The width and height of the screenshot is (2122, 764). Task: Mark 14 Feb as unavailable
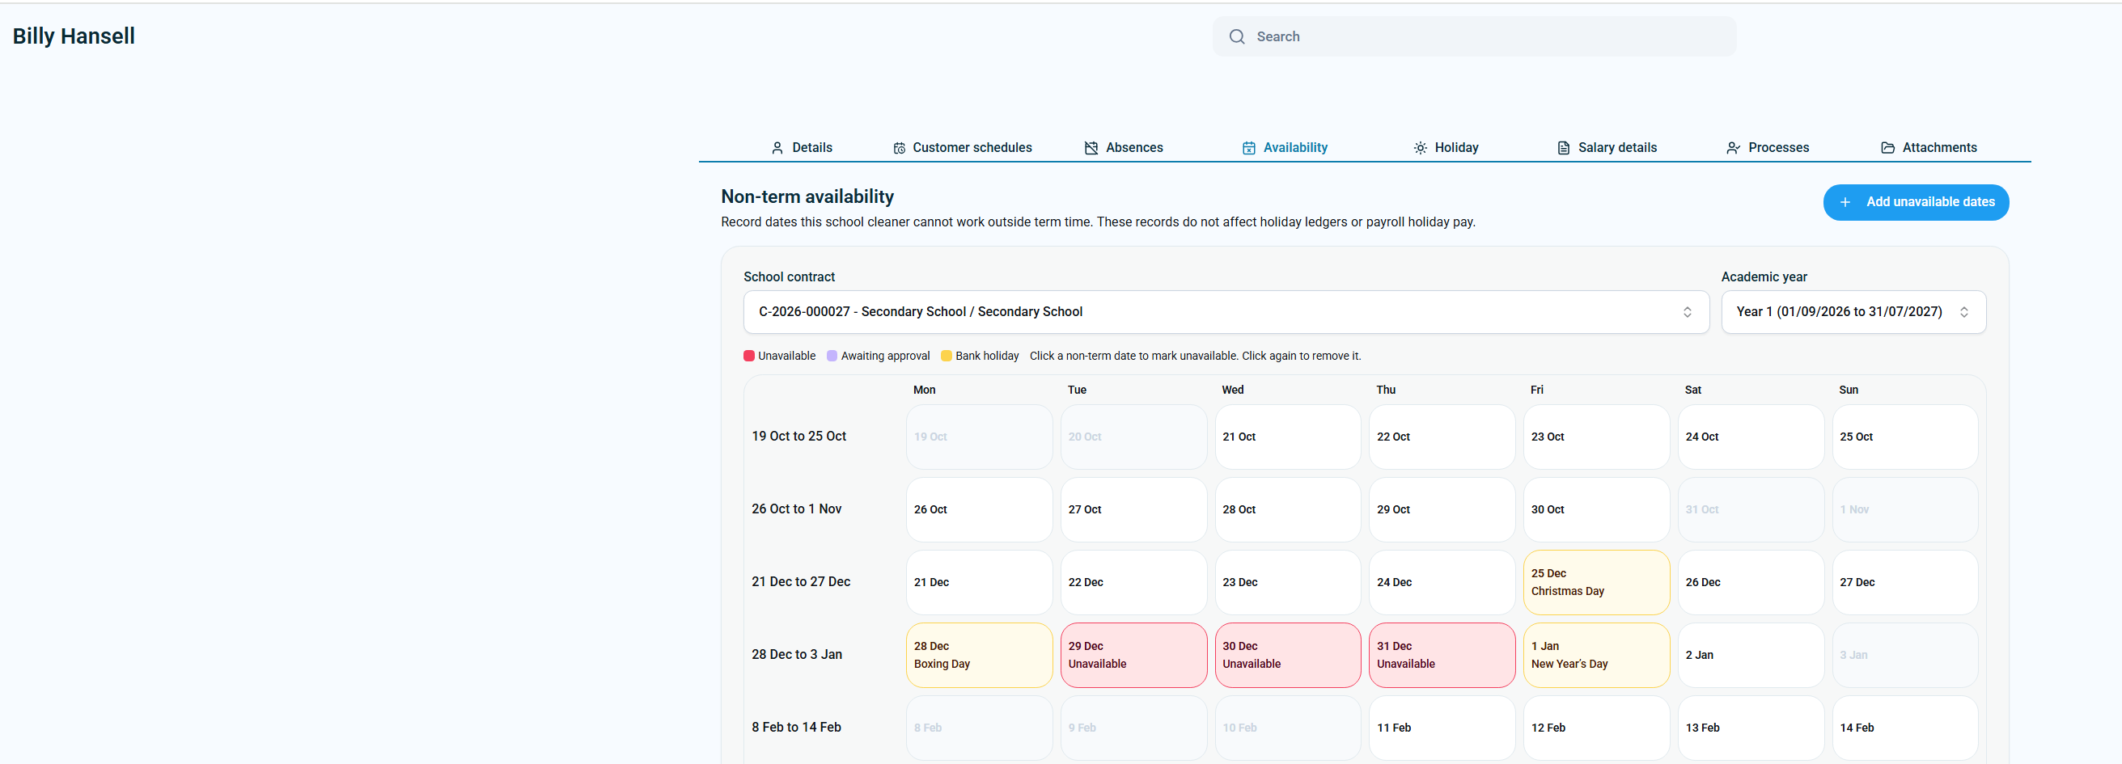click(x=1904, y=728)
